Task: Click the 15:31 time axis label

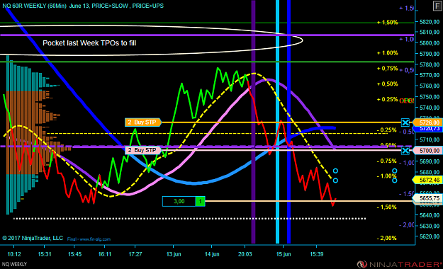Action: [x=45, y=254]
